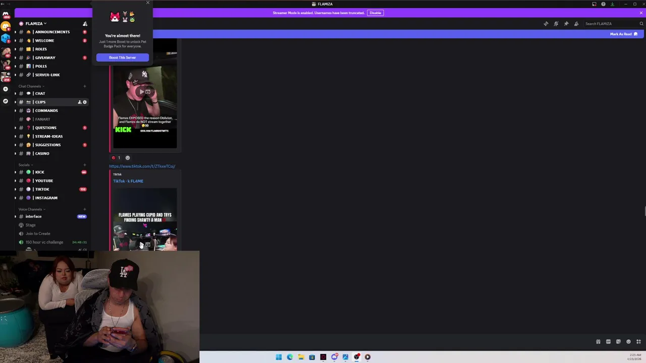This screenshot has width=646, height=363.
Task: Open FANART channel
Action: point(52,119)
